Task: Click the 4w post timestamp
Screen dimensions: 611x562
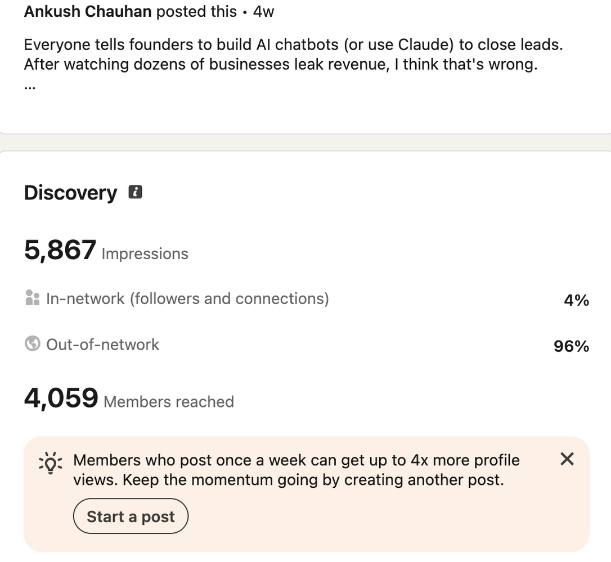Action: click(263, 11)
